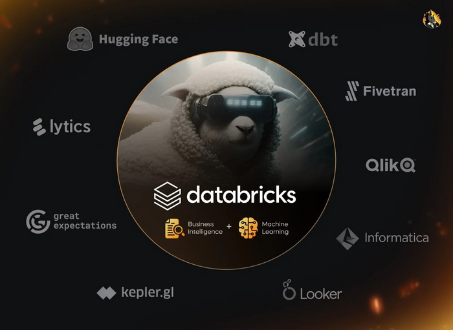The height and width of the screenshot is (330, 453).
Task: Select the Informatica text label
Action: click(x=397, y=238)
